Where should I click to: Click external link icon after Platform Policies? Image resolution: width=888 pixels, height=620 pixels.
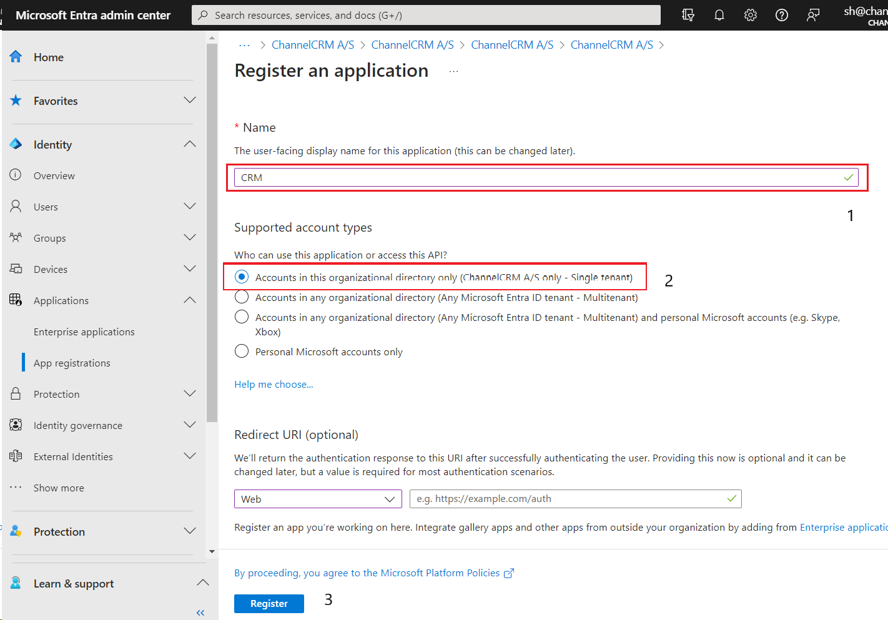pos(509,573)
